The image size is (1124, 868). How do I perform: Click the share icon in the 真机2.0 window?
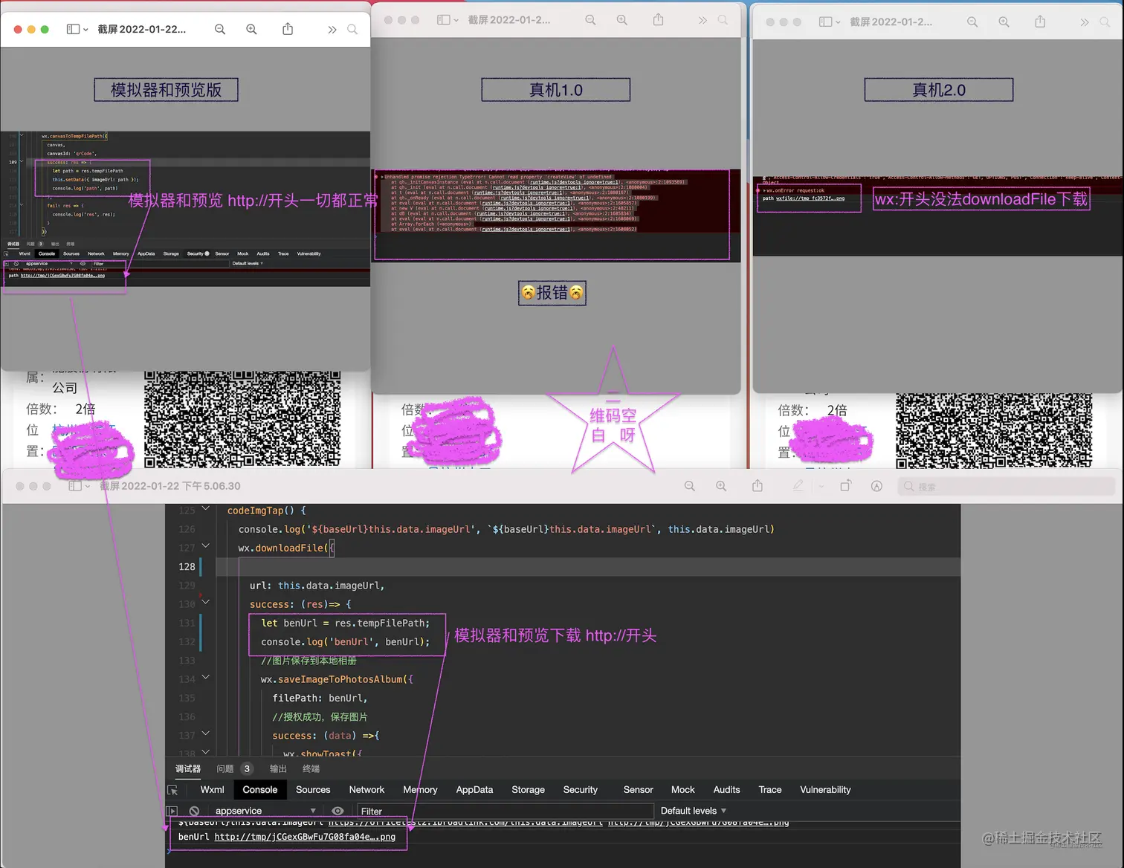(x=1040, y=22)
